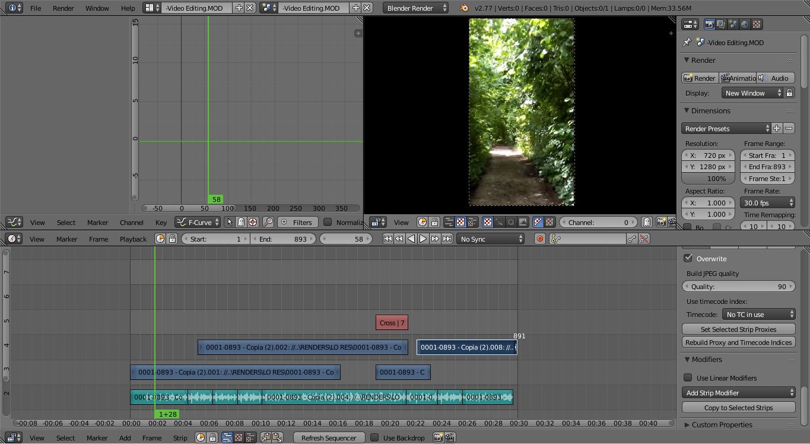Image resolution: width=810 pixels, height=444 pixels.
Task: Enable Use Linear Modifiers checkbox
Action: tap(688, 378)
